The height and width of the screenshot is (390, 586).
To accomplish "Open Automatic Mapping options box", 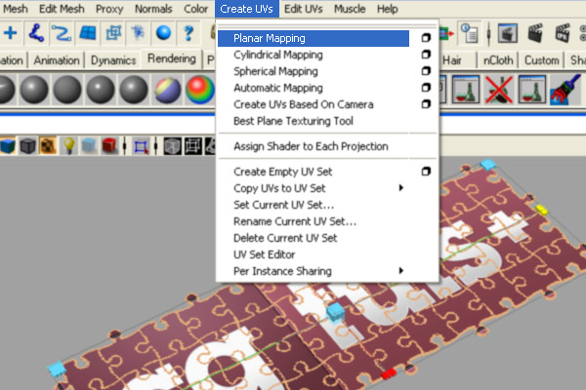I will click(426, 88).
